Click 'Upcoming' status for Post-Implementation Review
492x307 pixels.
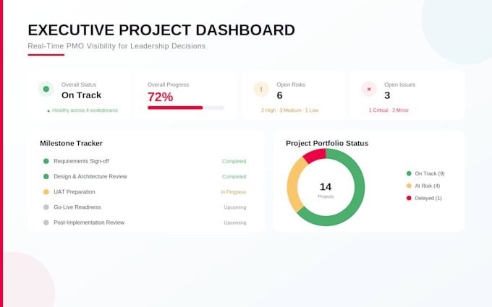tap(235, 222)
